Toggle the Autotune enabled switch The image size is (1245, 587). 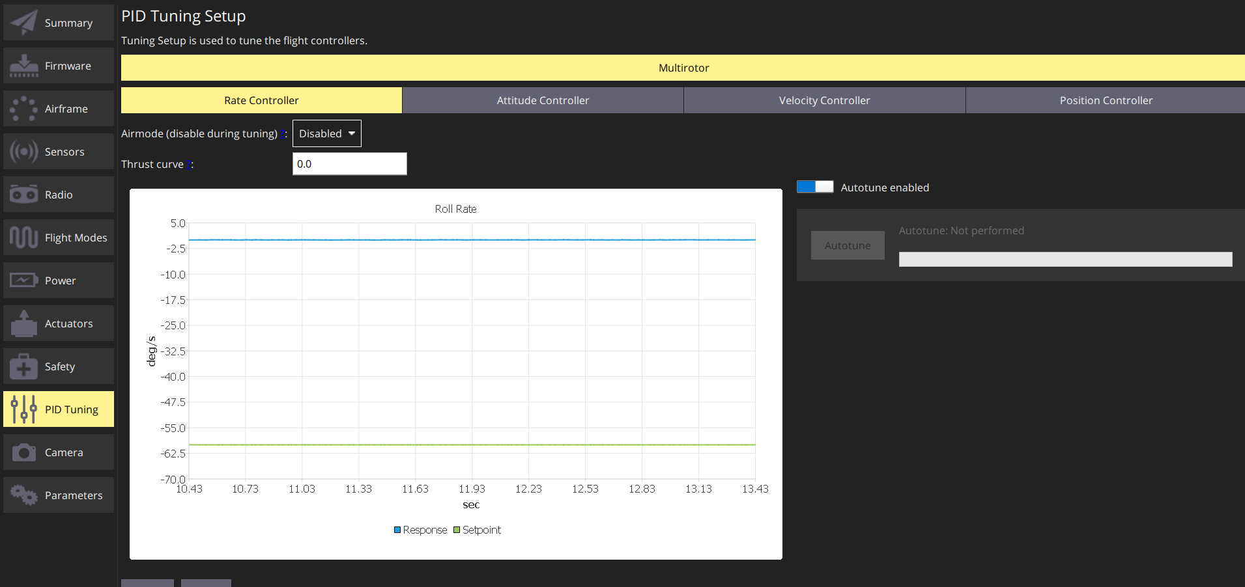pos(815,187)
